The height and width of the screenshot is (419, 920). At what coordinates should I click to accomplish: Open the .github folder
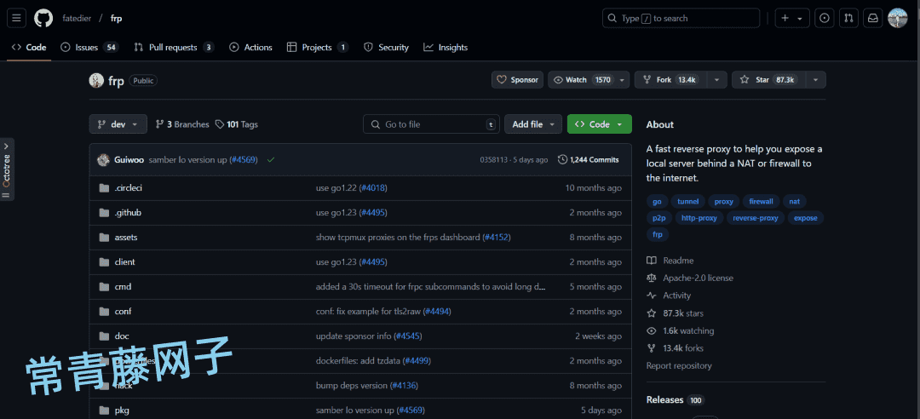[x=128, y=212]
